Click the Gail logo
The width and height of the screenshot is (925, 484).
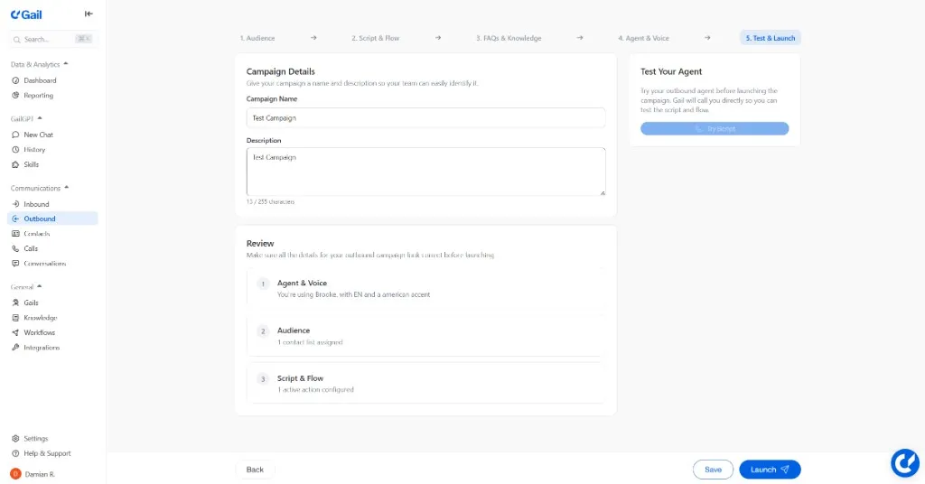pyautogui.click(x=26, y=14)
